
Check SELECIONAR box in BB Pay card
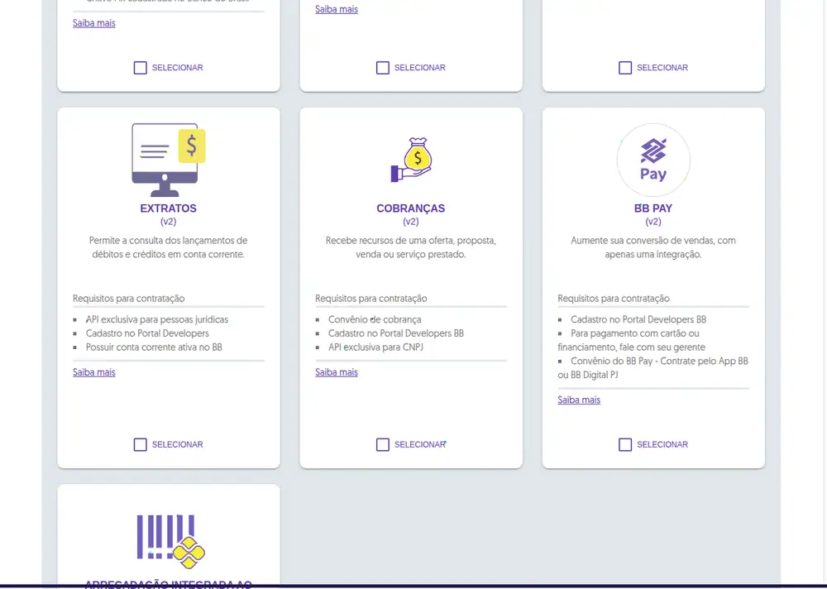pyautogui.click(x=625, y=444)
